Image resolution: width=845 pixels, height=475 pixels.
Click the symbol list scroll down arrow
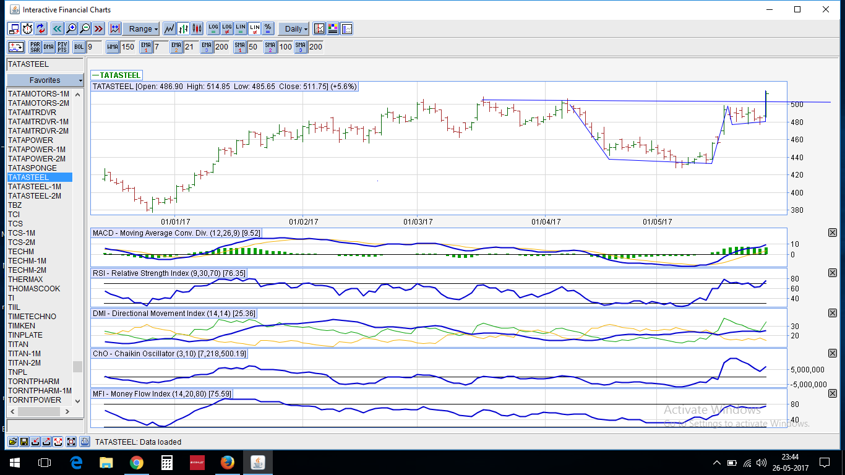77,400
